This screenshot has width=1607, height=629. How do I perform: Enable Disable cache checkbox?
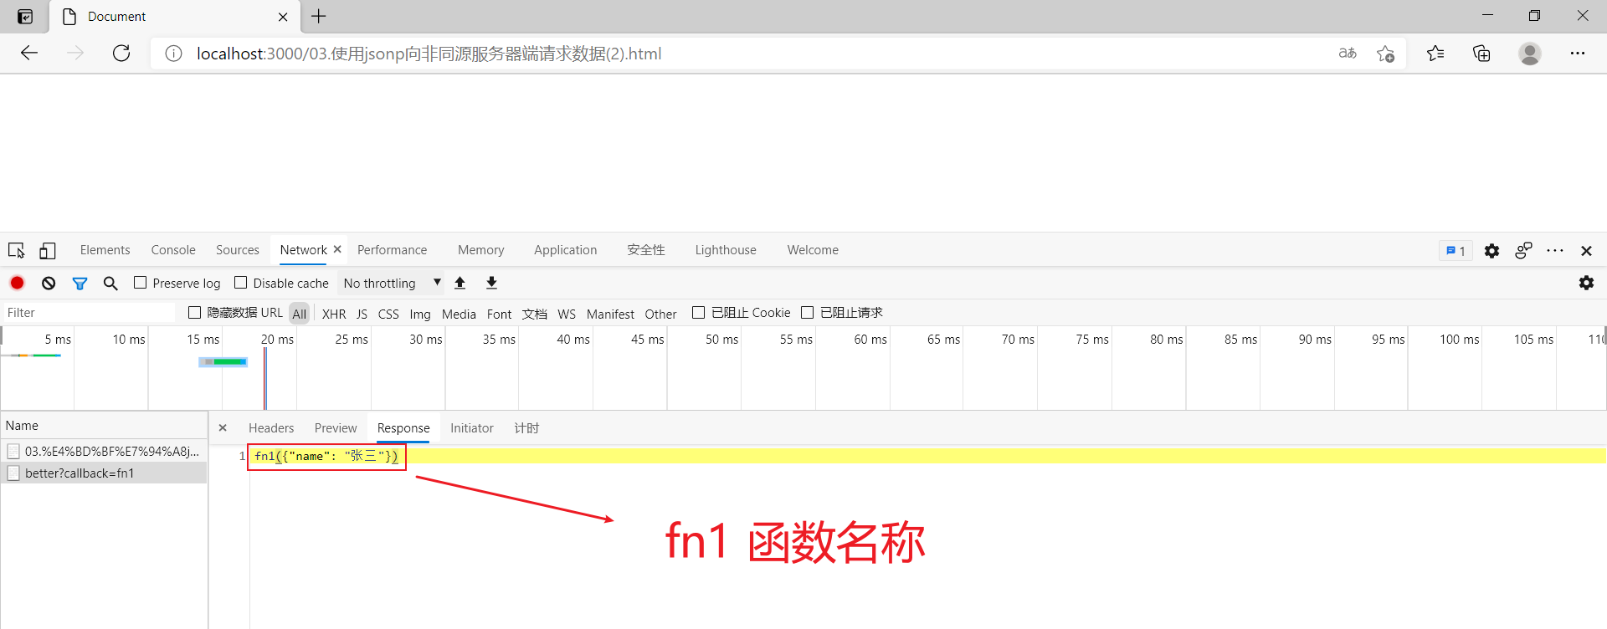click(x=240, y=283)
